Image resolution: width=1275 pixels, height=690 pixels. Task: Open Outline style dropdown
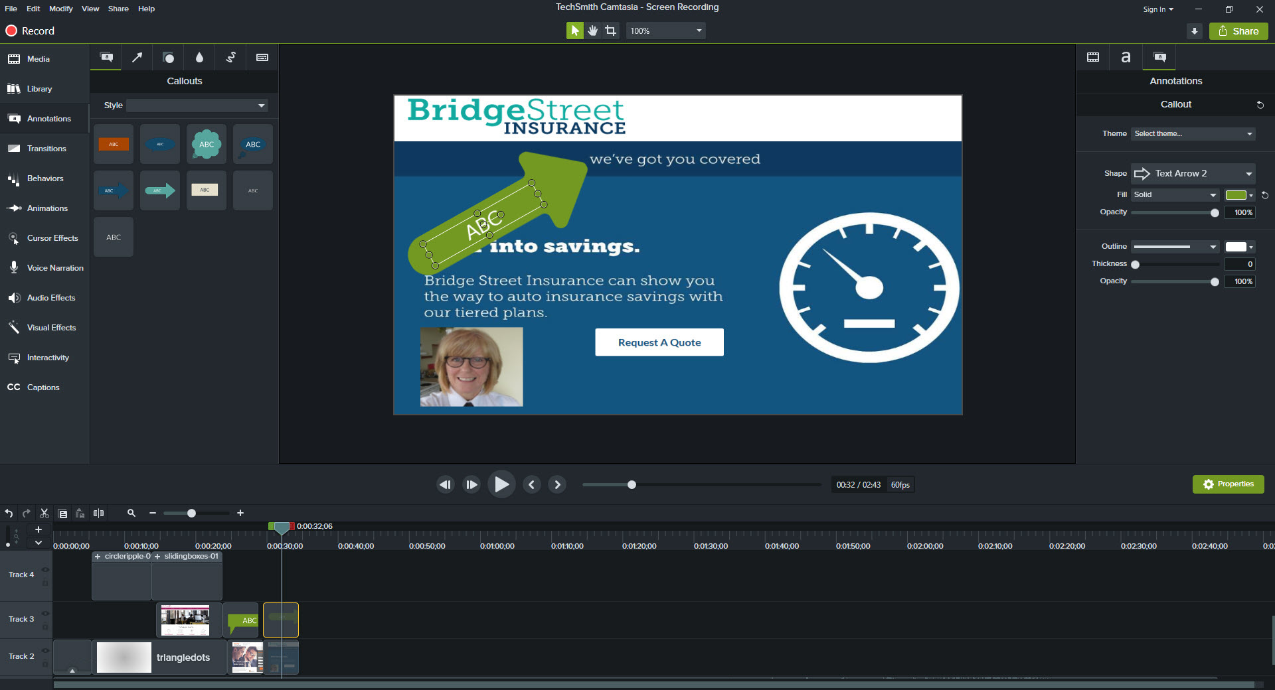click(1175, 247)
